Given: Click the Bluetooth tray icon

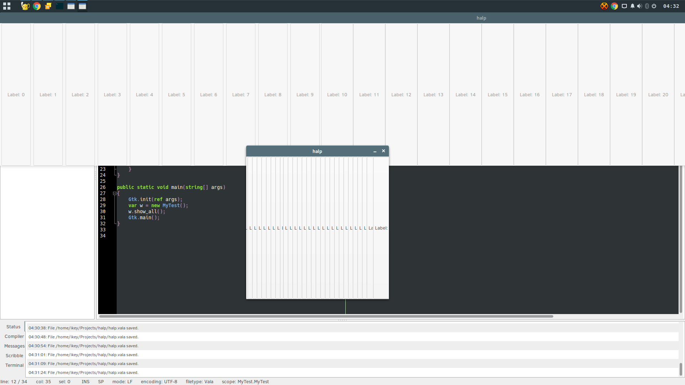Looking at the screenshot, I should tap(647, 6).
